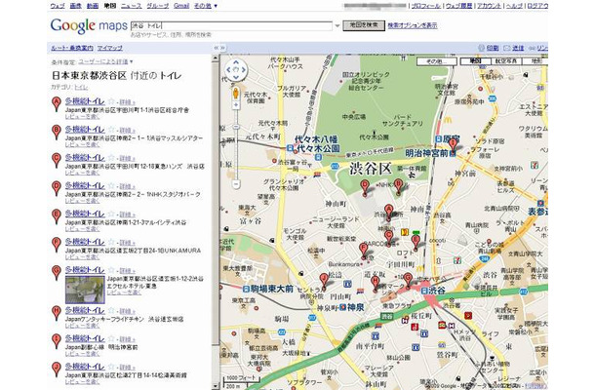This screenshot has height=390, width=595.
Task: Zoom out with the minus button
Action: tap(236, 184)
